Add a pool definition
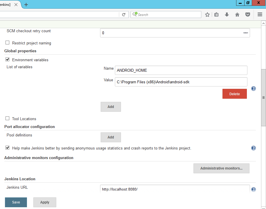 pos(111,137)
